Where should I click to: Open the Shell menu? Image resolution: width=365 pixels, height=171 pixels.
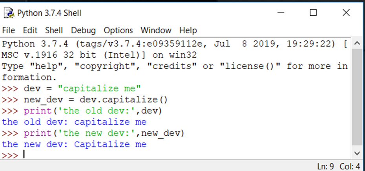[x=54, y=30]
